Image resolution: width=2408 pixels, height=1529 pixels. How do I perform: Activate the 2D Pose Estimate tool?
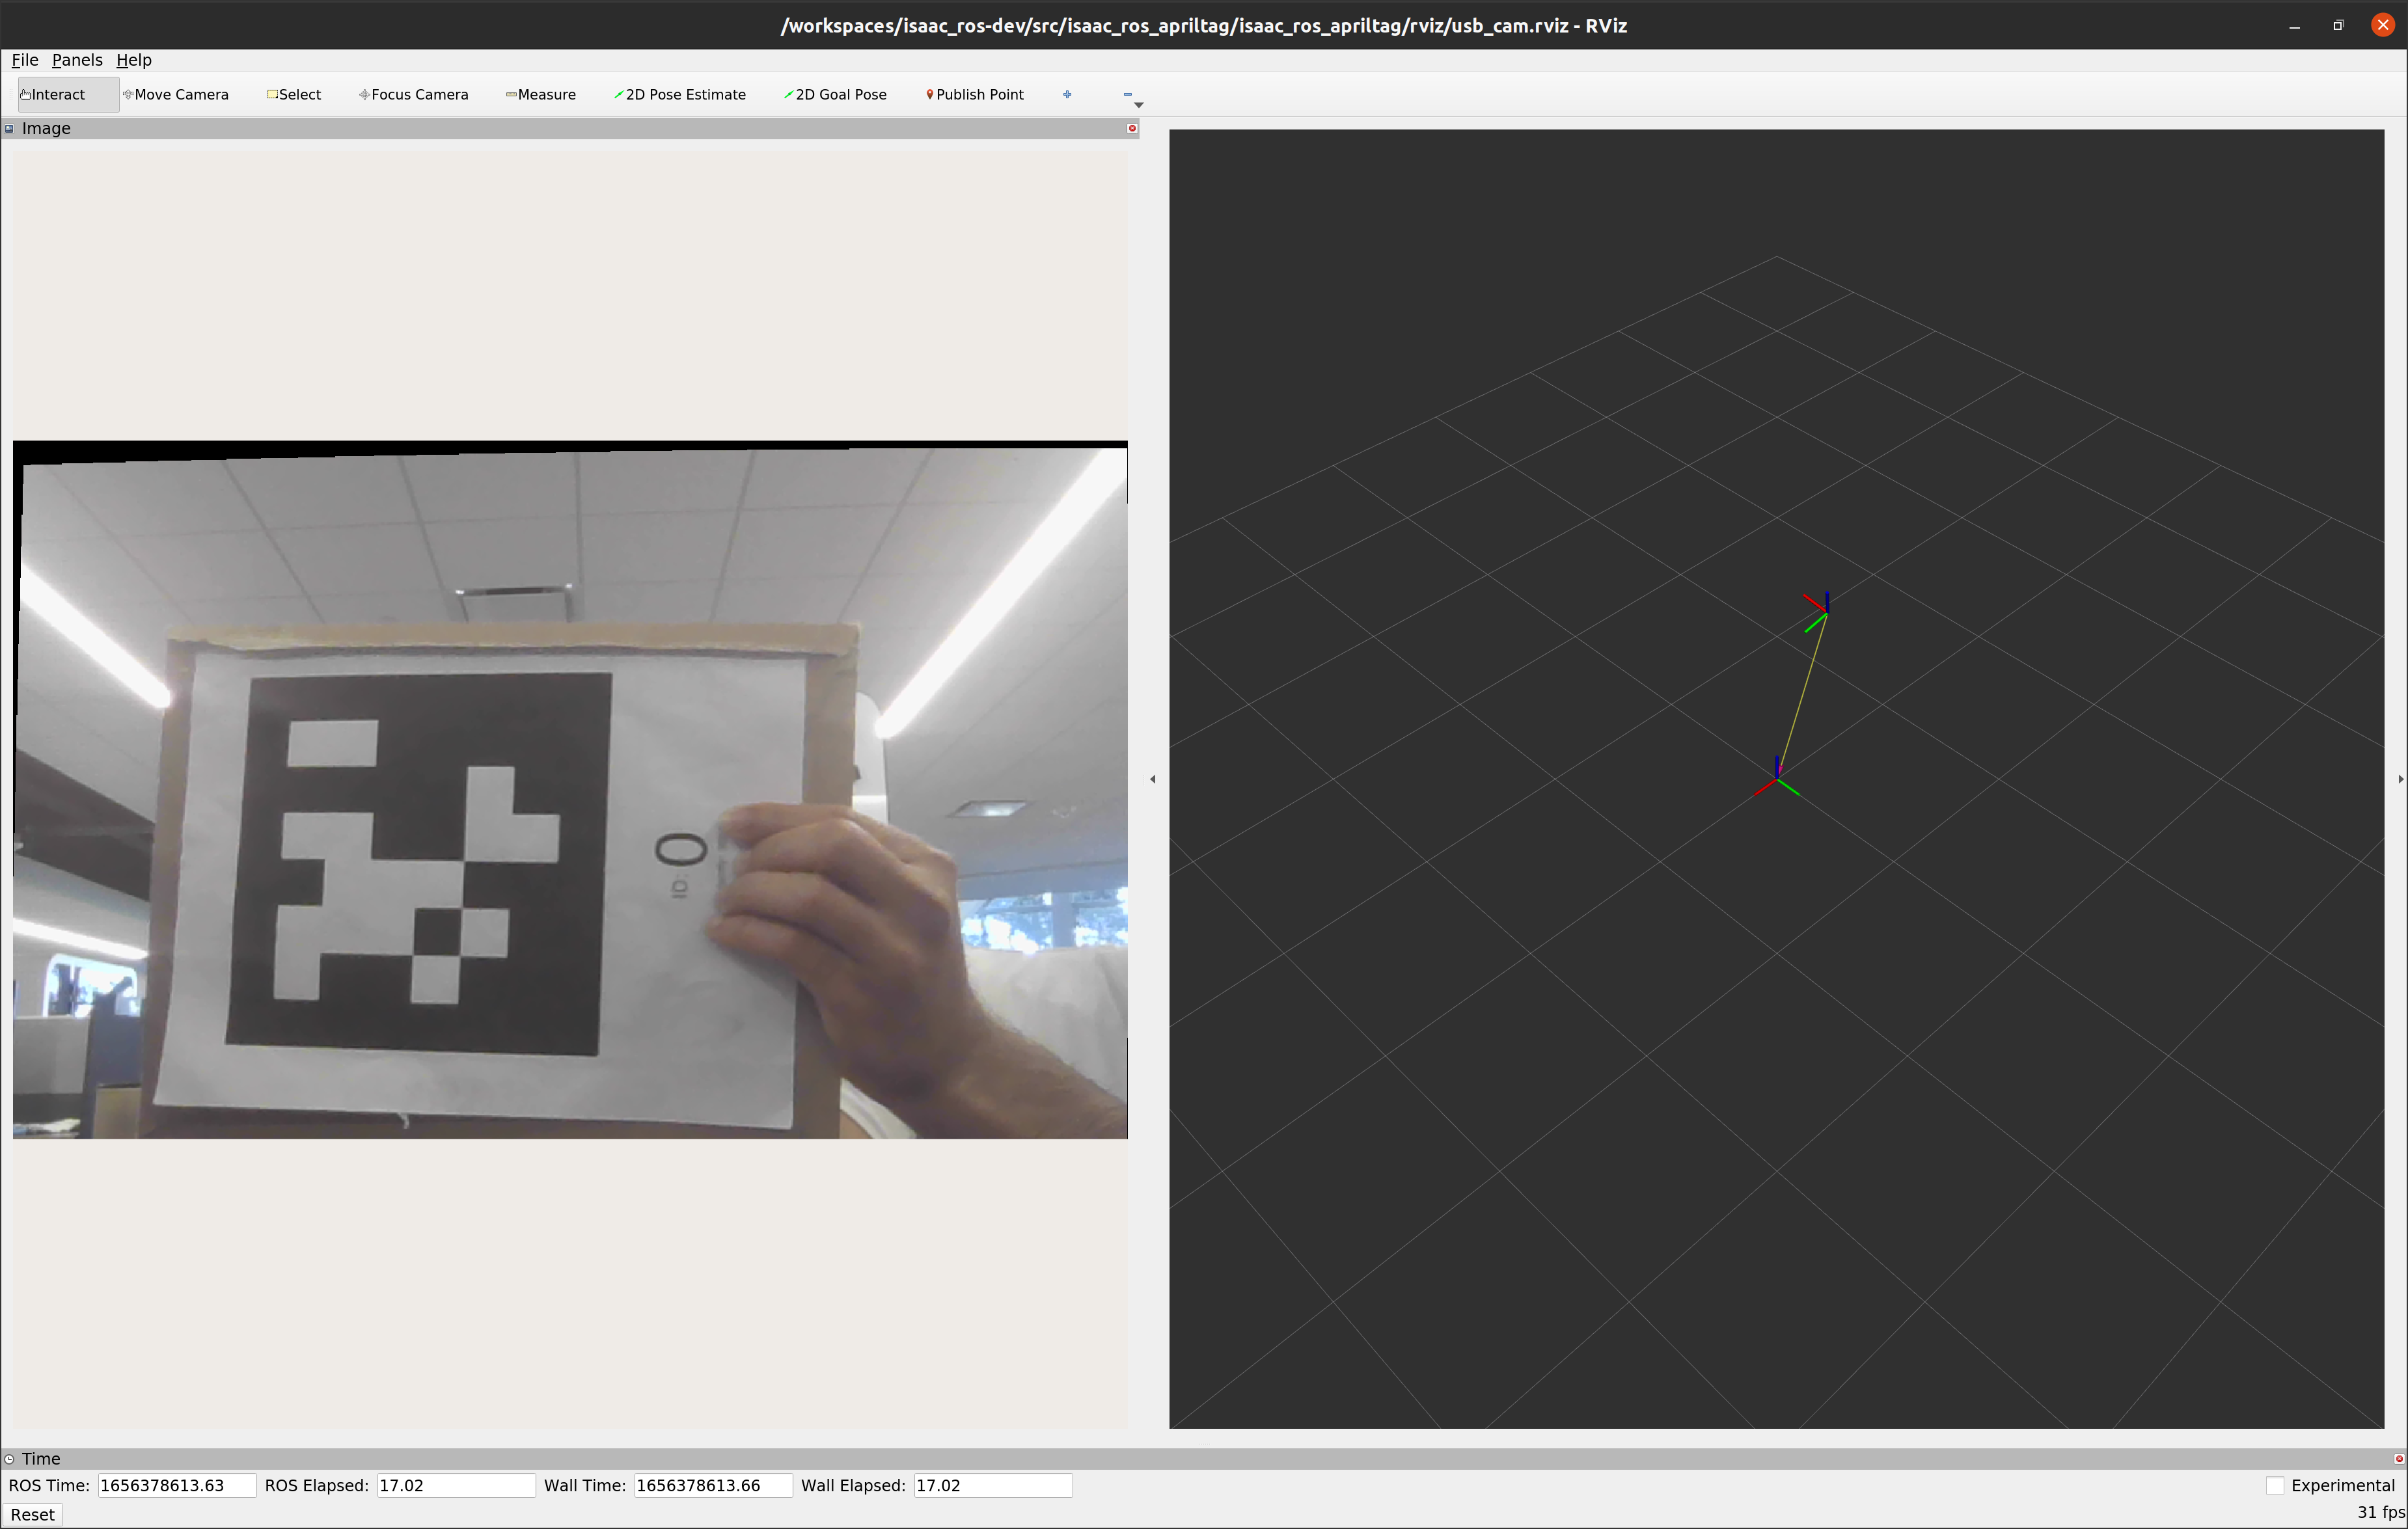[681, 95]
